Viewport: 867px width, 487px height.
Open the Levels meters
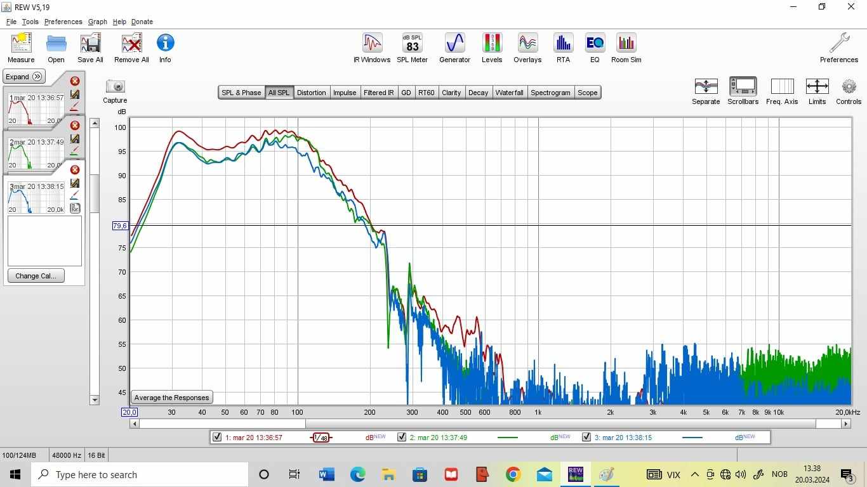click(492, 48)
